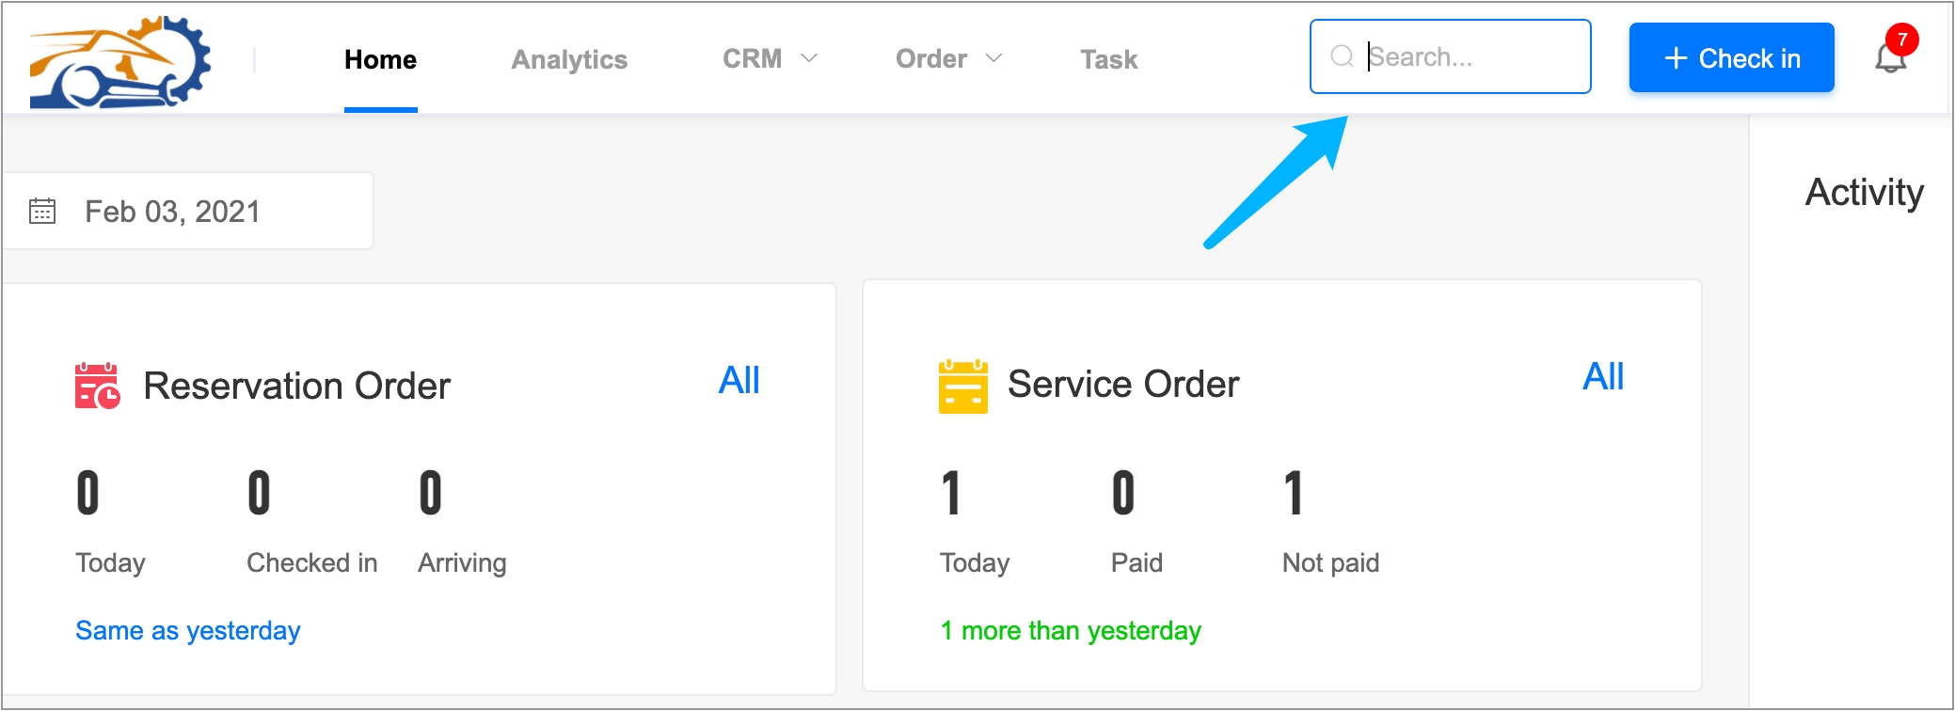Open notifications bell with 7 alerts
The image size is (1955, 711).
[x=1890, y=57]
